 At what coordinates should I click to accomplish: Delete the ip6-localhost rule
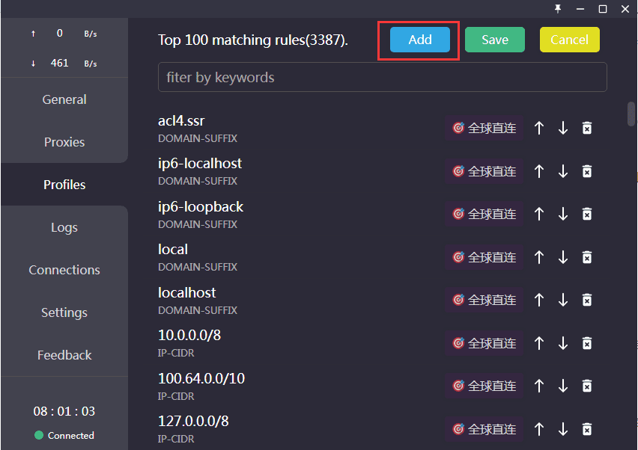587,171
